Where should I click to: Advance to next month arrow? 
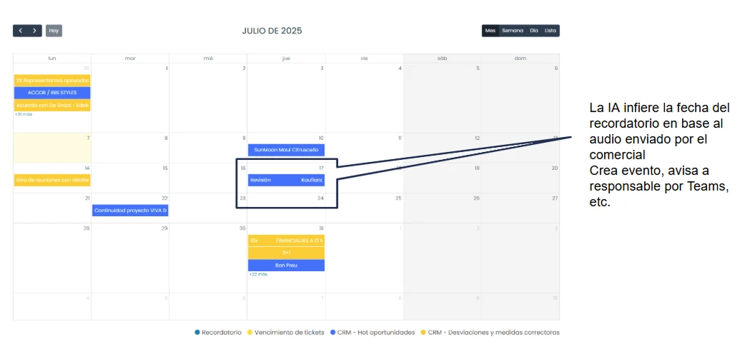tap(35, 31)
